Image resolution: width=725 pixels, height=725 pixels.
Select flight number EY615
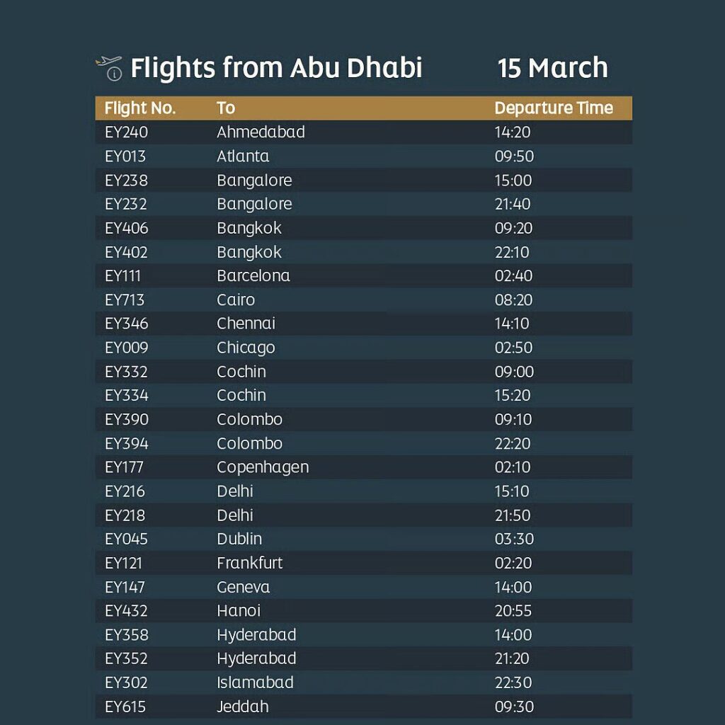(x=126, y=707)
